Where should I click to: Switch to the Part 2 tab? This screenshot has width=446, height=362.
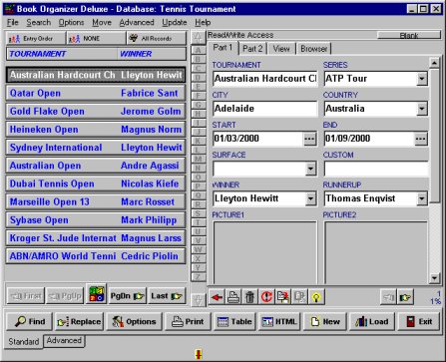point(252,49)
